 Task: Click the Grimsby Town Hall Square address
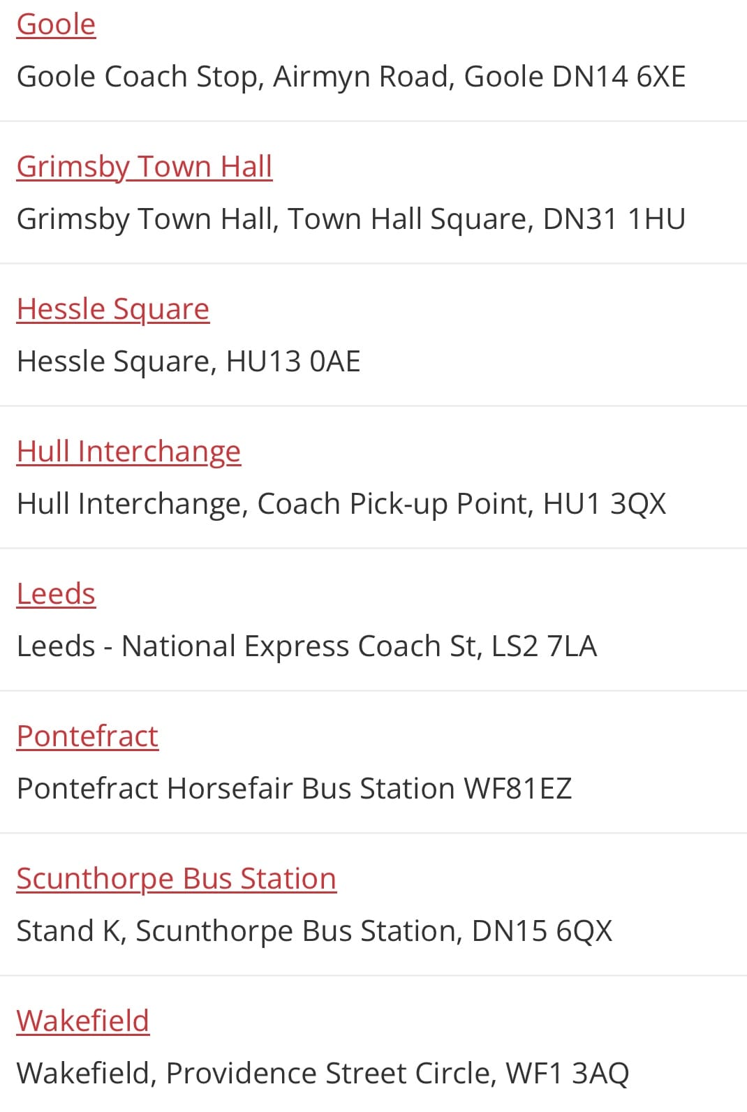[x=351, y=219]
